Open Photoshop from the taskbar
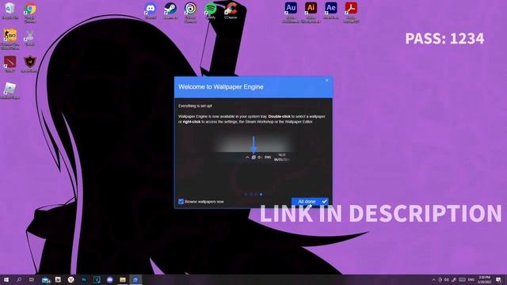 pyautogui.click(x=84, y=279)
